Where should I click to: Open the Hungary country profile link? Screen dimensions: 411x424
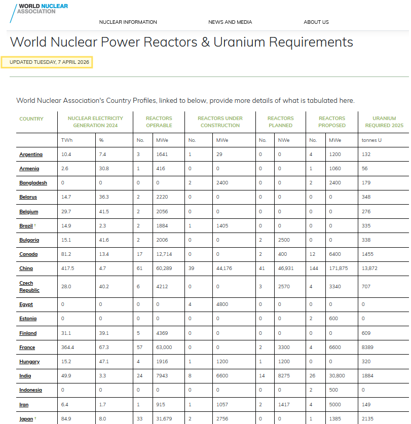[29, 362]
